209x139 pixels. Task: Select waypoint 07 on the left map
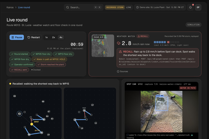pyautogui.click(x=49, y=112)
